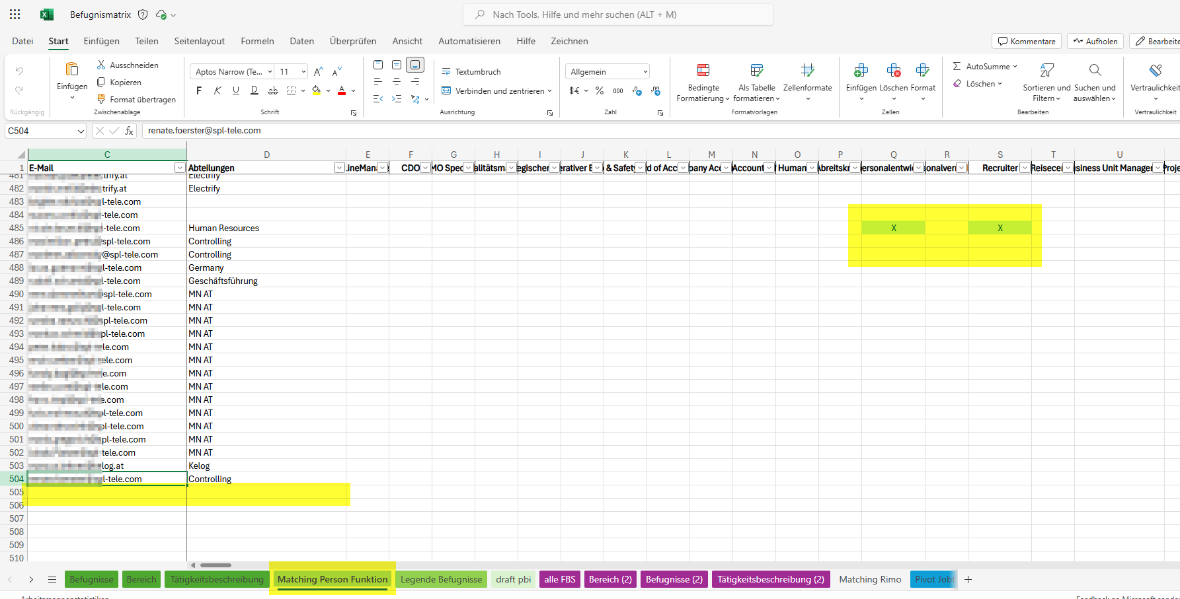Toggle italic K formatting

click(217, 90)
